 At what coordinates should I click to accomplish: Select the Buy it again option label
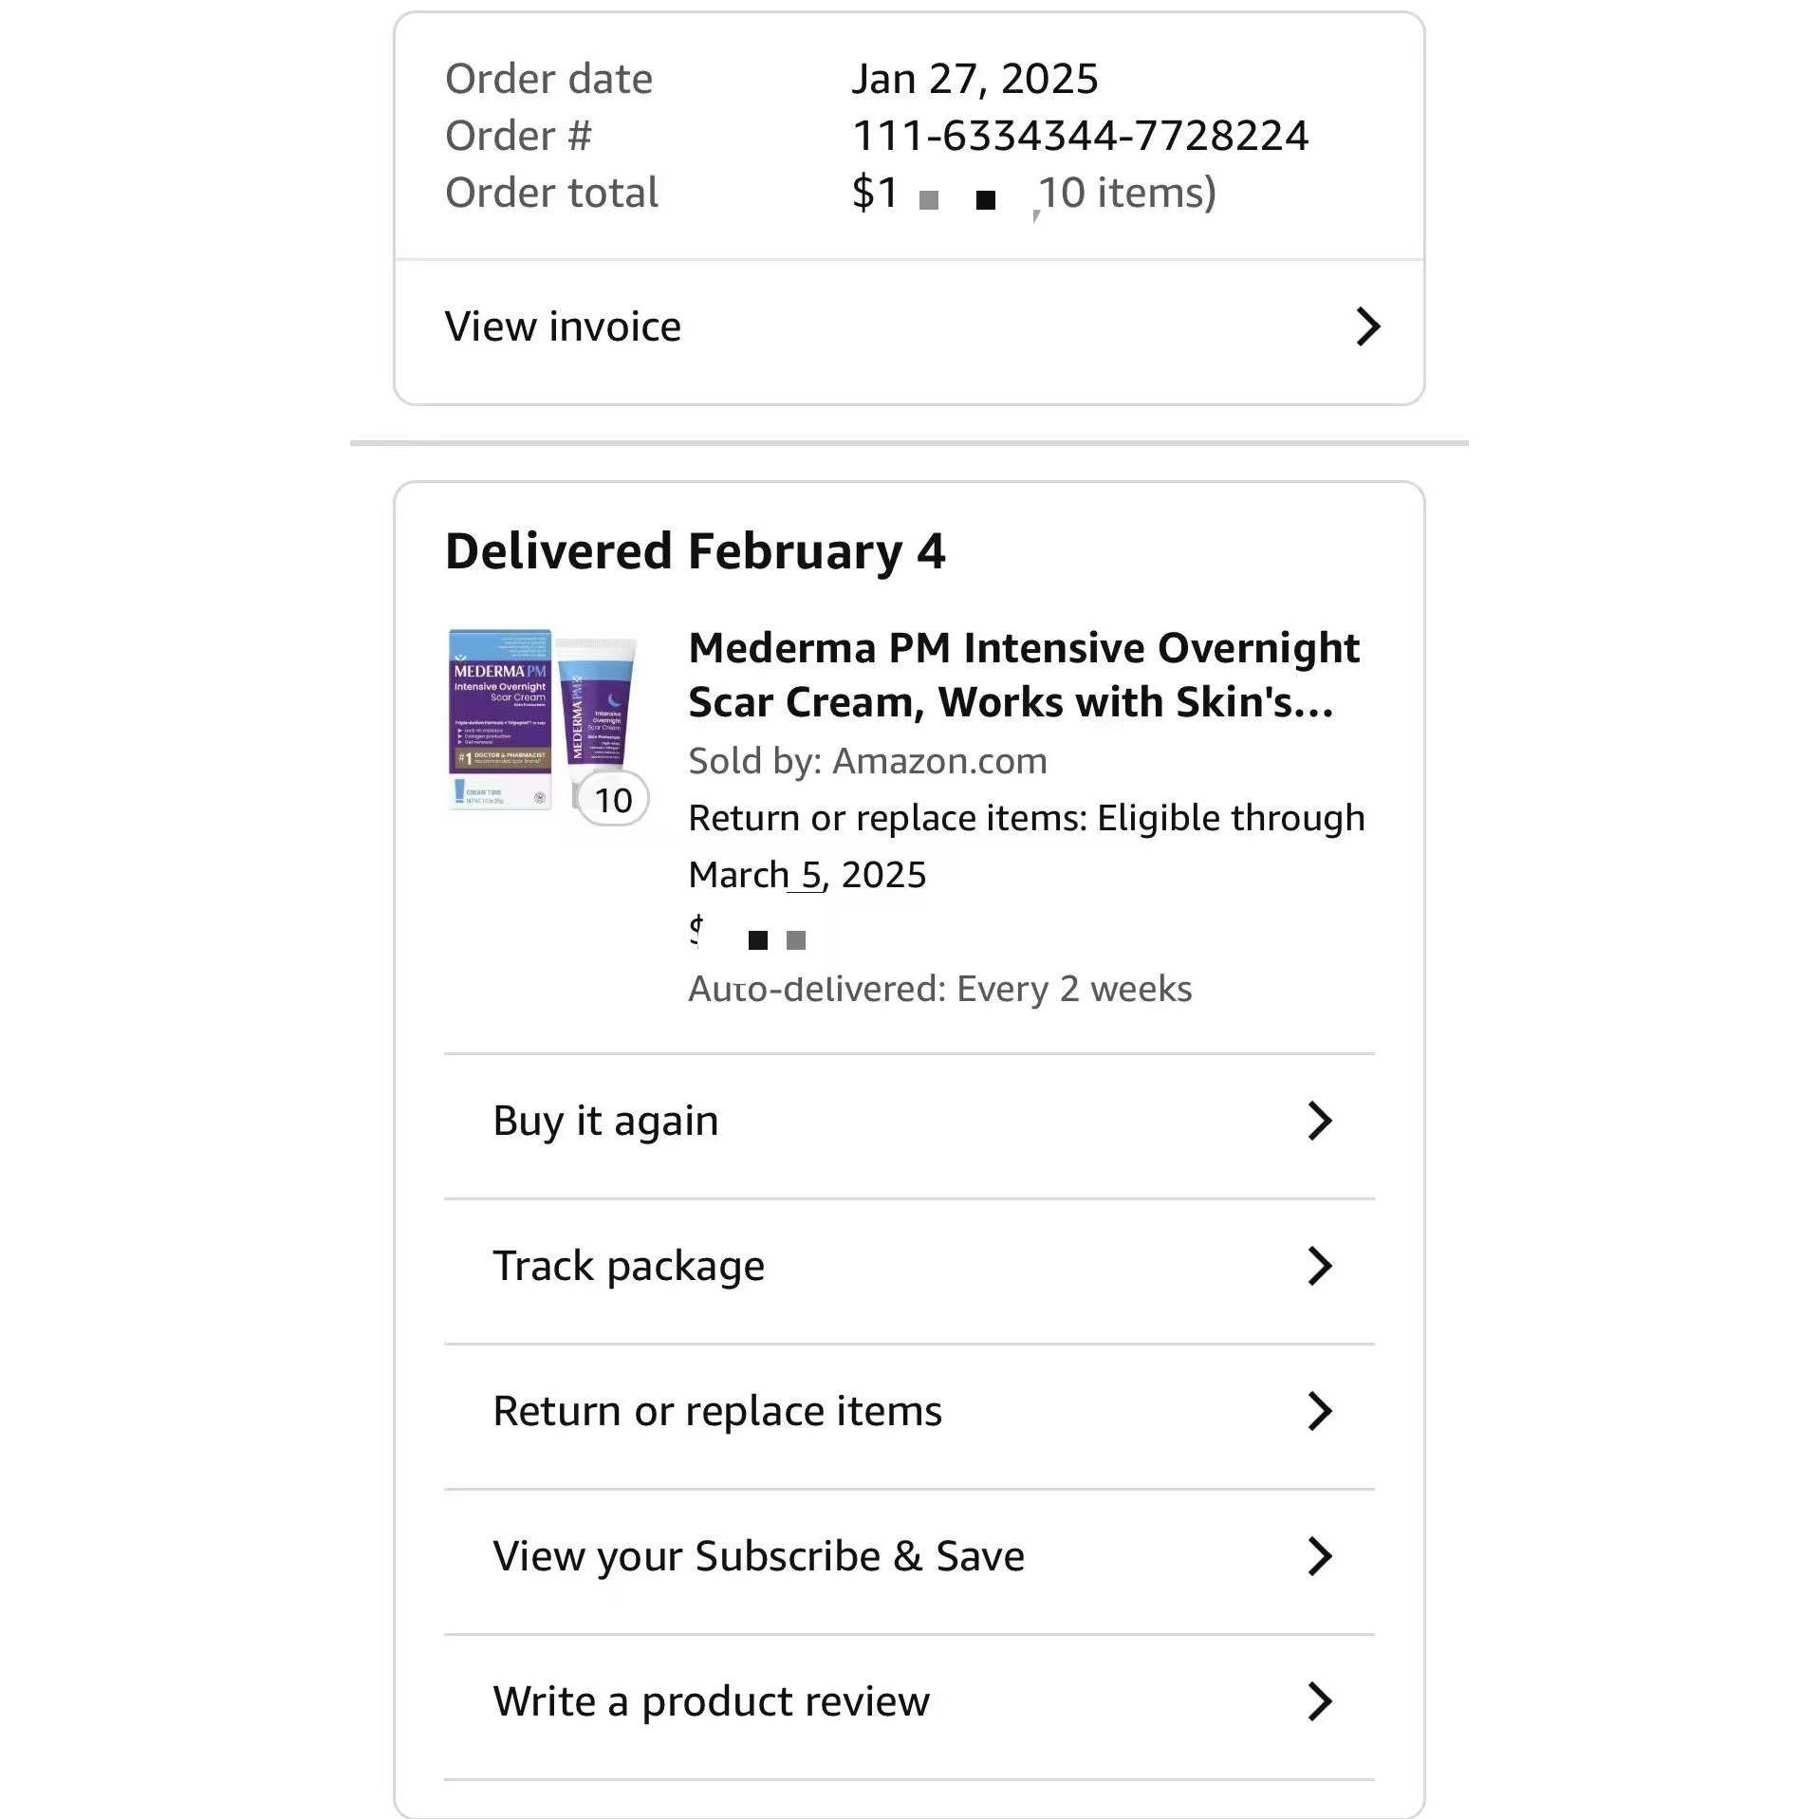pos(605,1121)
